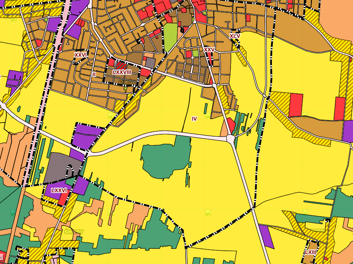Select the purple parcel west of LXIII
Viewport: 353px width, 264px height.
[266, 236]
